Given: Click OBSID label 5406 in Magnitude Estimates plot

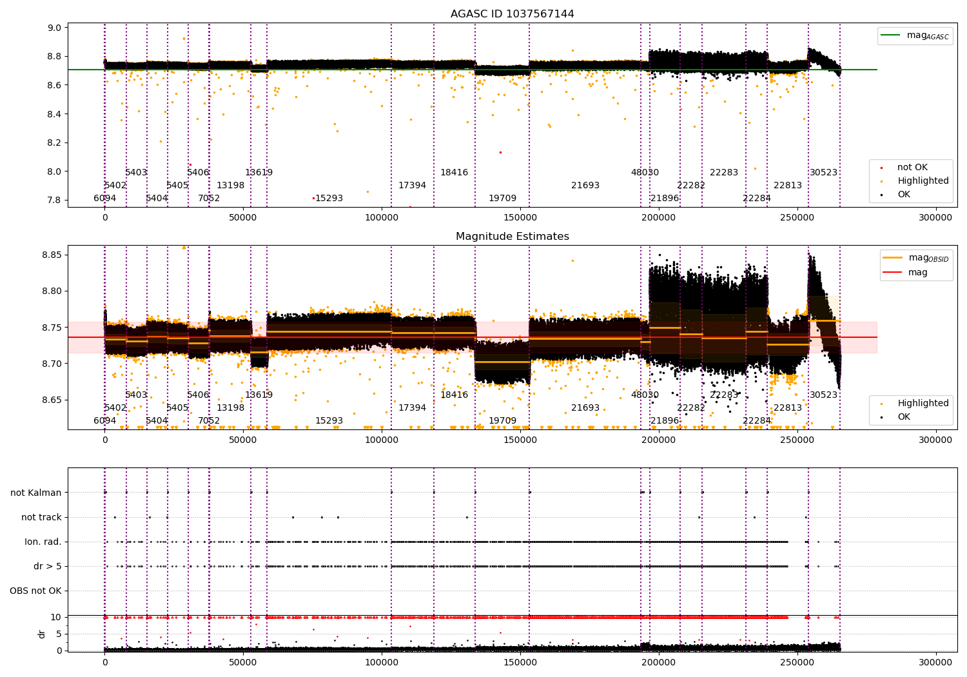Looking at the screenshot, I should point(198,395).
